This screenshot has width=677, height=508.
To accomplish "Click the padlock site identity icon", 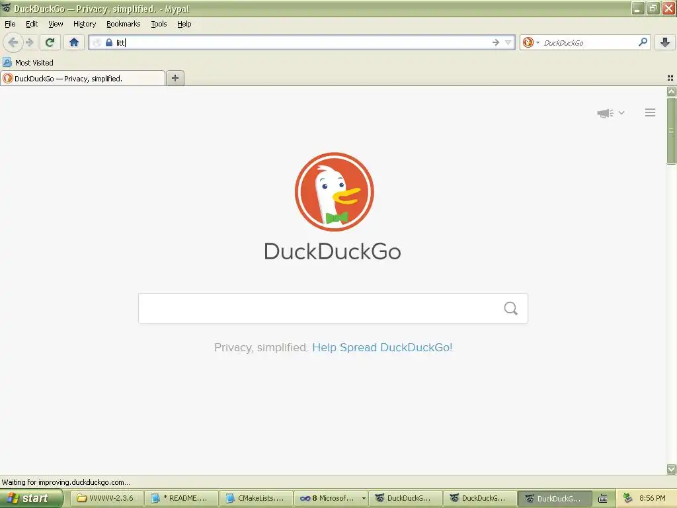I will 109,42.
